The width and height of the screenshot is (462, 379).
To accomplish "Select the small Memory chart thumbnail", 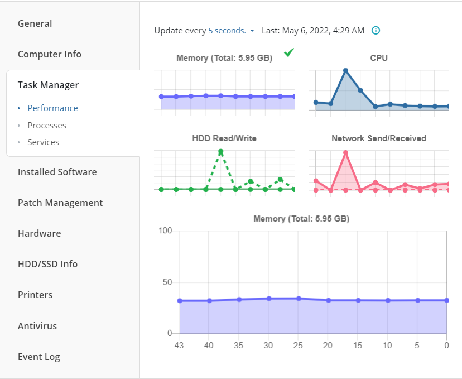I will click(224, 85).
